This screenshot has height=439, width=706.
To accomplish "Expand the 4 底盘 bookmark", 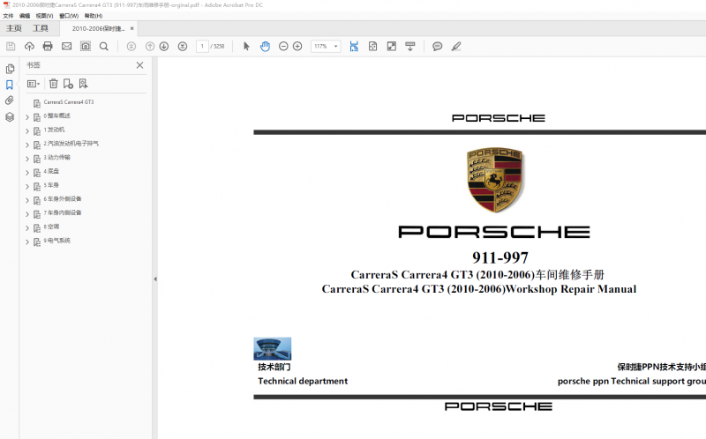I will pyautogui.click(x=27, y=173).
